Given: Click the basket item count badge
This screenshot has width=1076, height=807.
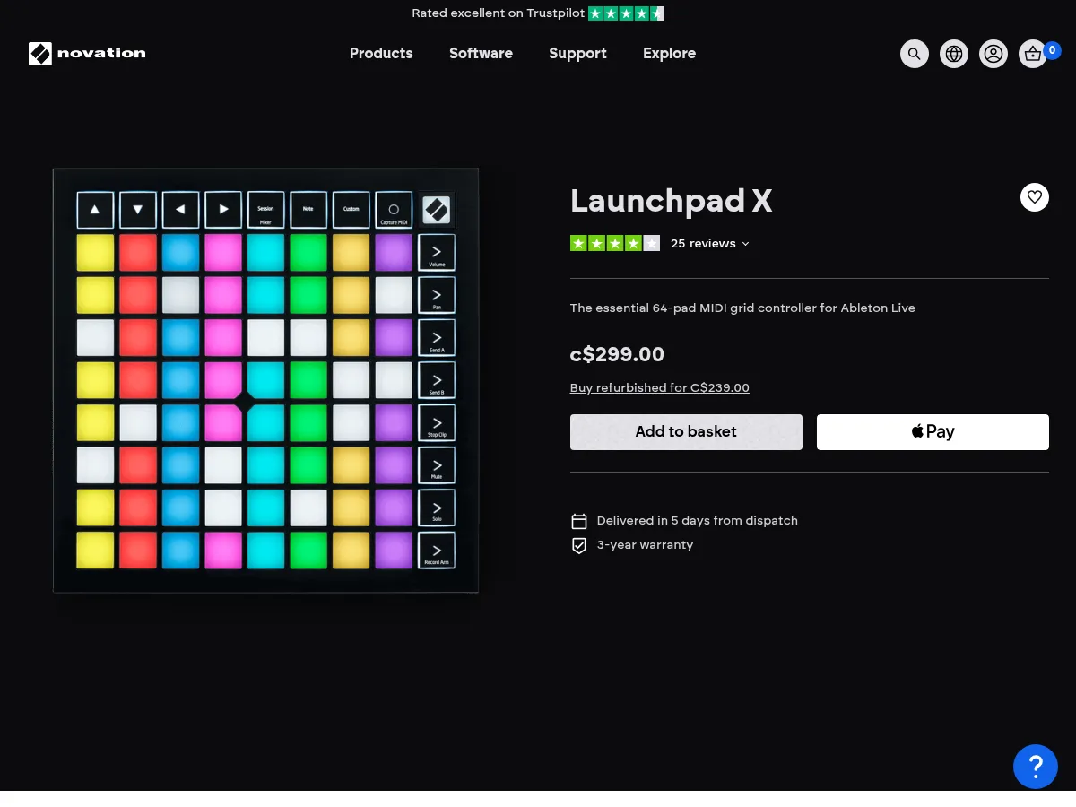Looking at the screenshot, I should 1052,50.
